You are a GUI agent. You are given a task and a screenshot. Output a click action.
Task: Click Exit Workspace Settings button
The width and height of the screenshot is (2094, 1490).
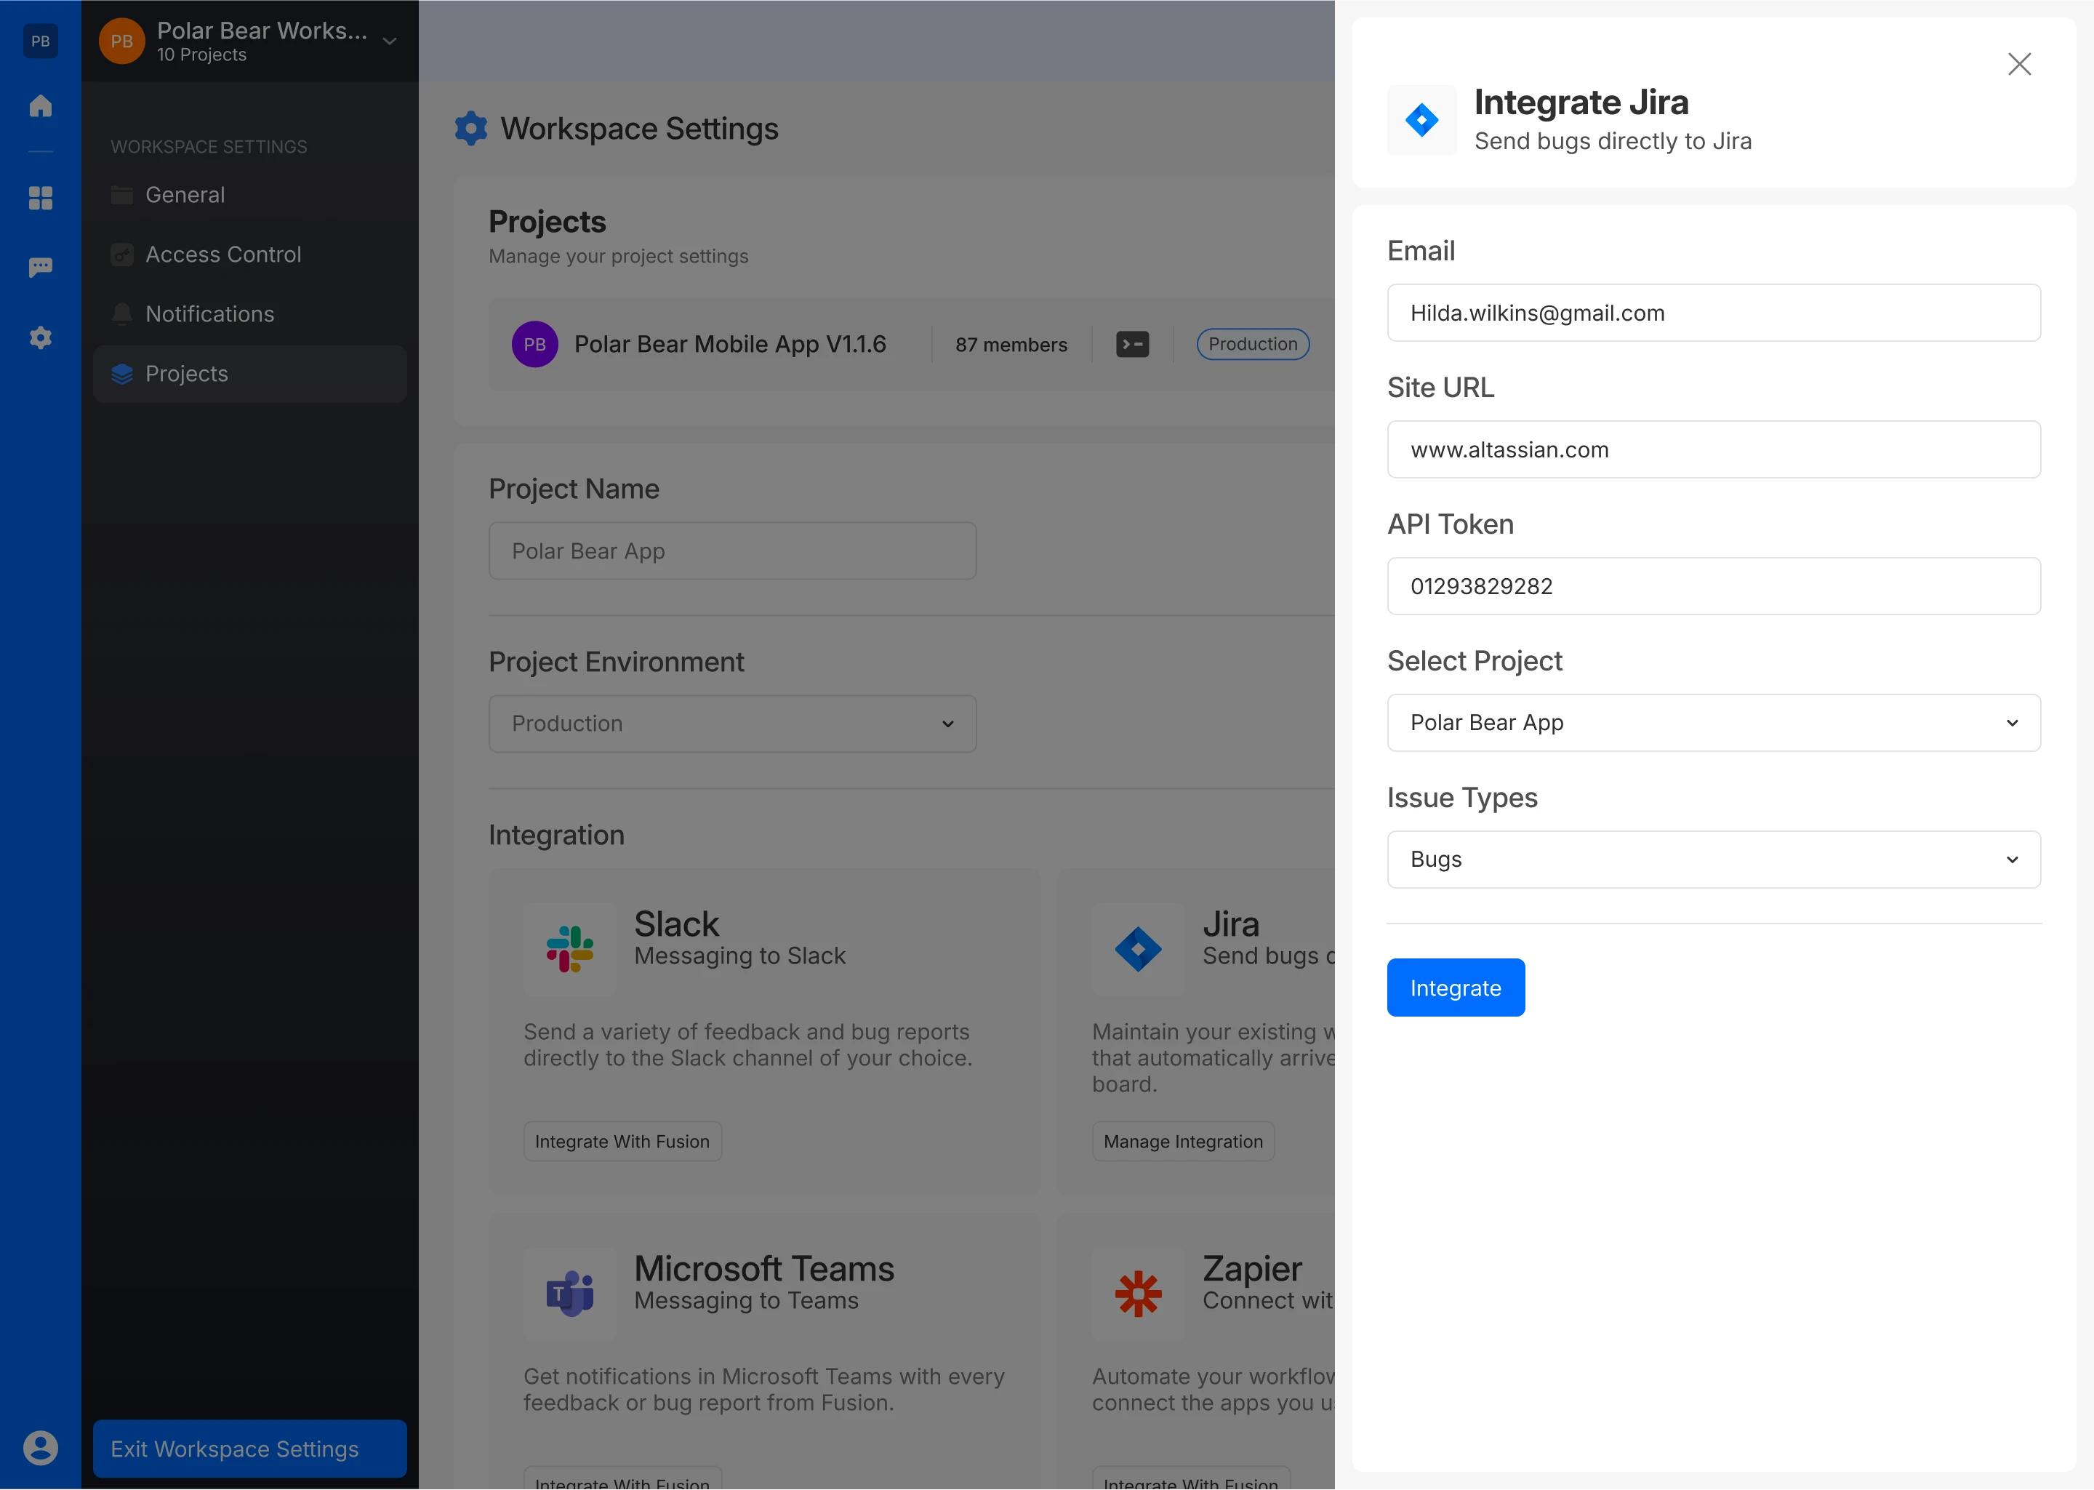click(249, 1449)
